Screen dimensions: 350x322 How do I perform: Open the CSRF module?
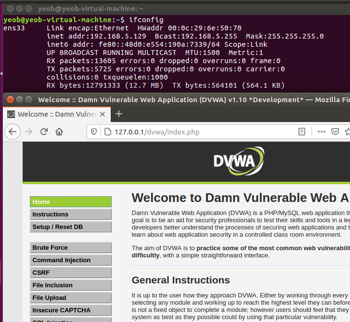[71, 273]
